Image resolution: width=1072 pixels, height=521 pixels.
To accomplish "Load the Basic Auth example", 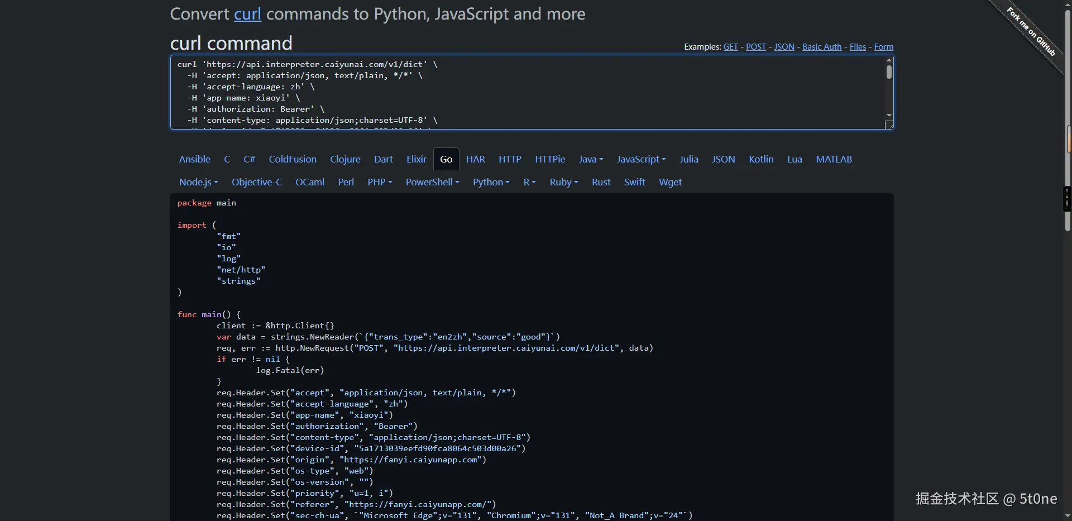I will 821,47.
